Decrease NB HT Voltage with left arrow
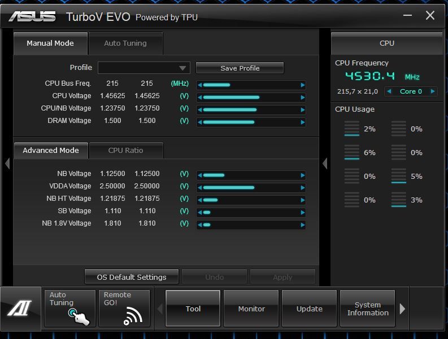Viewport: 448px width, 339px height. 200,200
